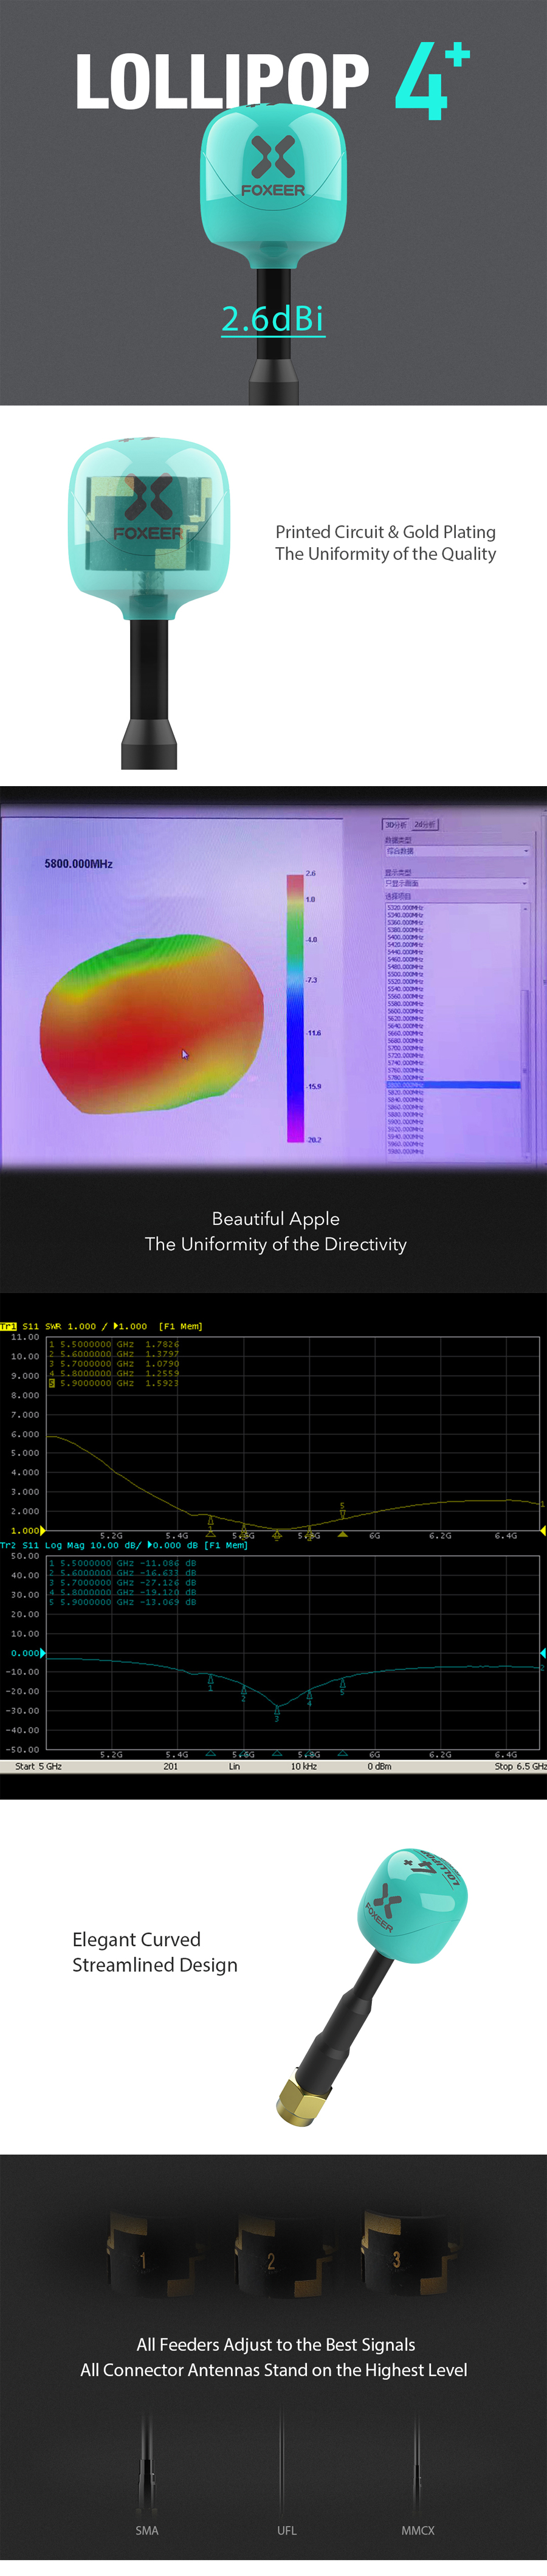Screen dimensions: 547x2576
Task: Click yellow reference arrow at 1.000 SWR
Action: [x=42, y=1531]
